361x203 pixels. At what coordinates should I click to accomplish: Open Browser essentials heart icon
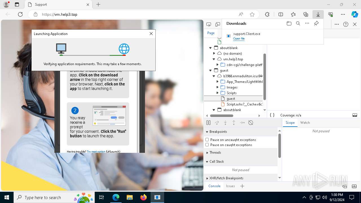331,14
